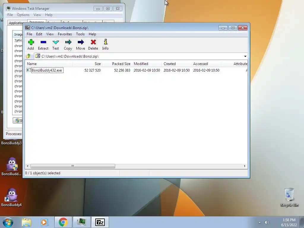The width and height of the screenshot is (304, 228).
Task: Open the 7-Zip View menu
Action: (50, 34)
